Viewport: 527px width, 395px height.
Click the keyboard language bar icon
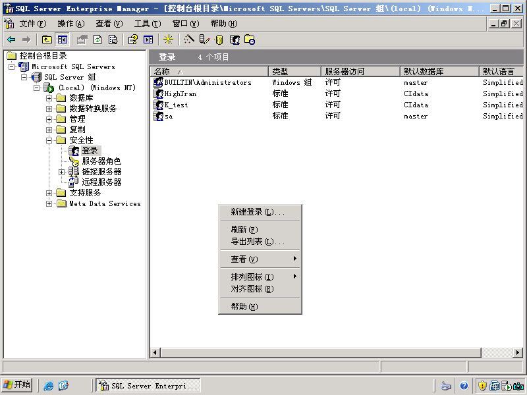pyautogui.click(x=446, y=386)
